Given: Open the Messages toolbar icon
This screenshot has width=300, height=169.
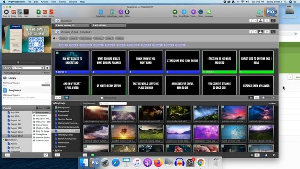Looking at the screenshot, I should point(209,12).
